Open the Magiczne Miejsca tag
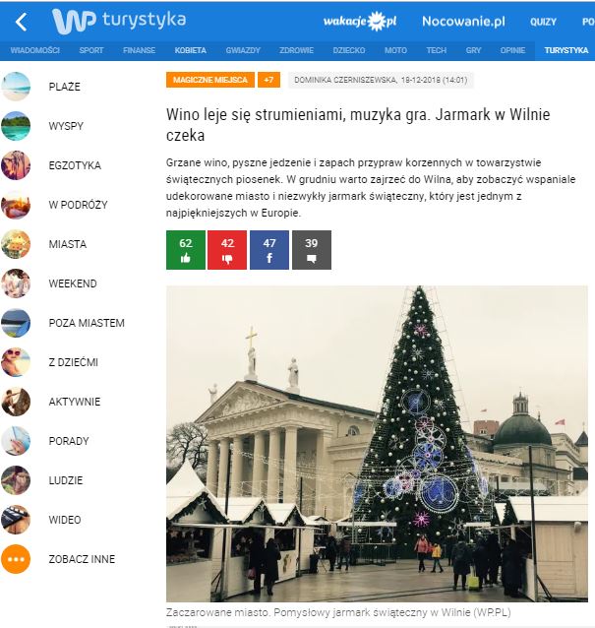This screenshot has height=628, width=595. tap(210, 80)
